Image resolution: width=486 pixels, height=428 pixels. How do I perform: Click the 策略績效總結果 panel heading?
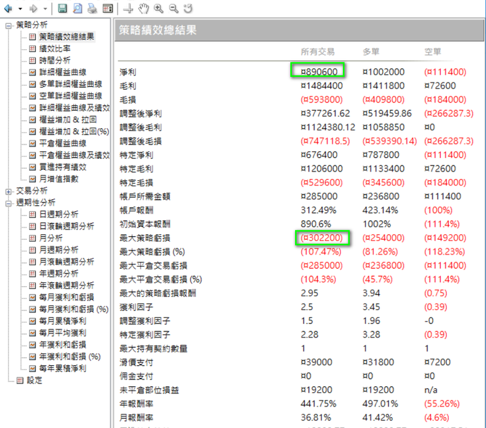158,30
